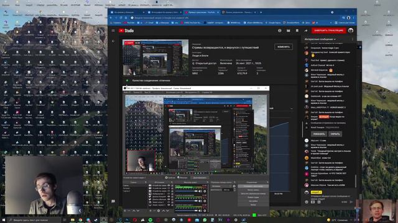Reload the page in Chrome

[x=121, y=18]
